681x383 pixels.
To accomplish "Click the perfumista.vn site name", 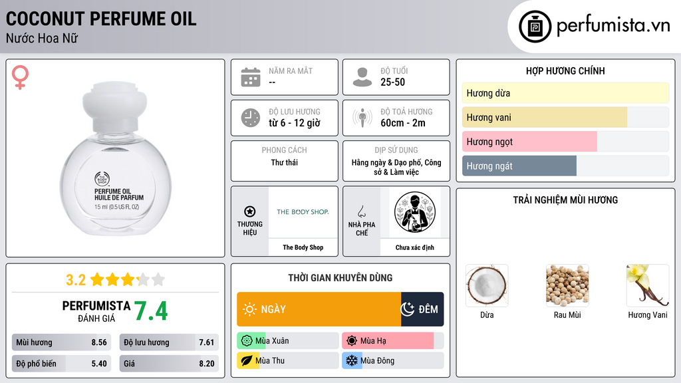I will pos(613,26).
